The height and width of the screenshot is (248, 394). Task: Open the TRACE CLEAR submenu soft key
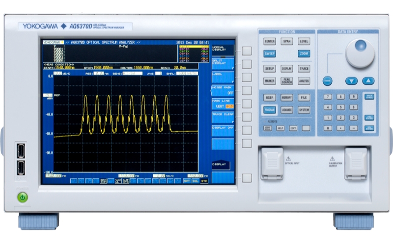223,116
